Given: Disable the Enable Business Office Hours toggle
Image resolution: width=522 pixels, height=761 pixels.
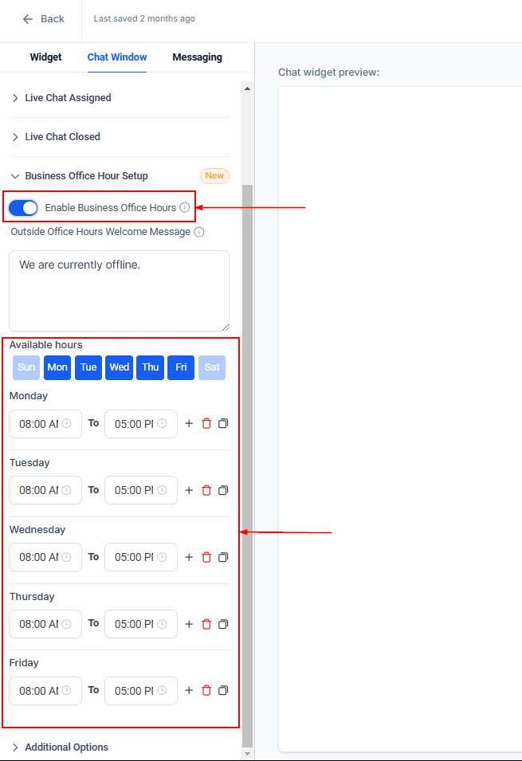Looking at the screenshot, I should pos(23,208).
